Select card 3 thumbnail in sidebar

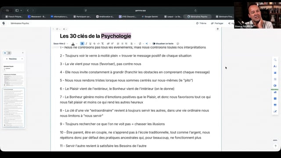click(x=14, y=108)
